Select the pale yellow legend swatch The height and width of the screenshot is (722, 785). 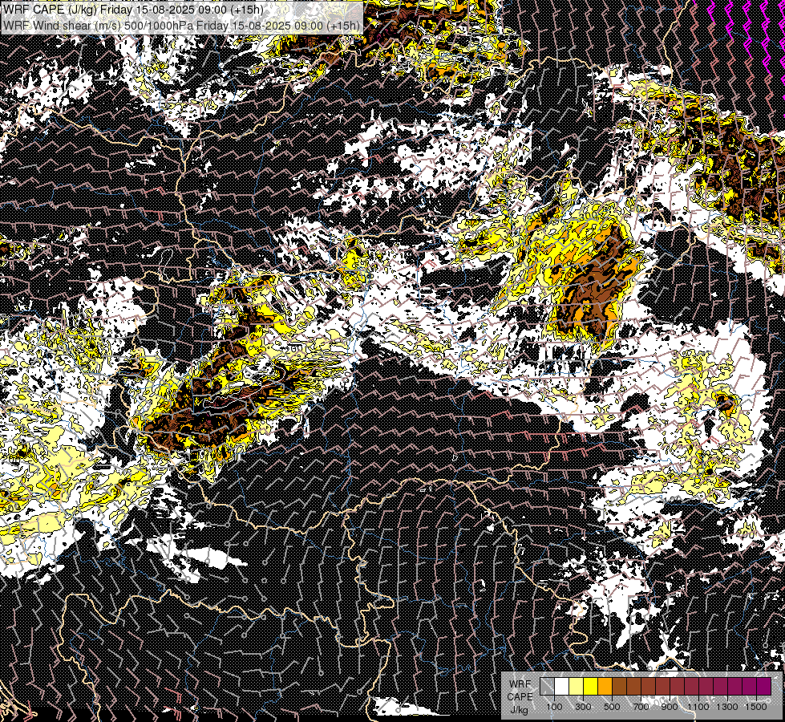tap(577, 687)
